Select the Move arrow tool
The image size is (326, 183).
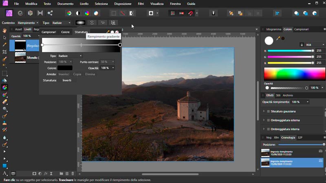[x=4, y=37]
